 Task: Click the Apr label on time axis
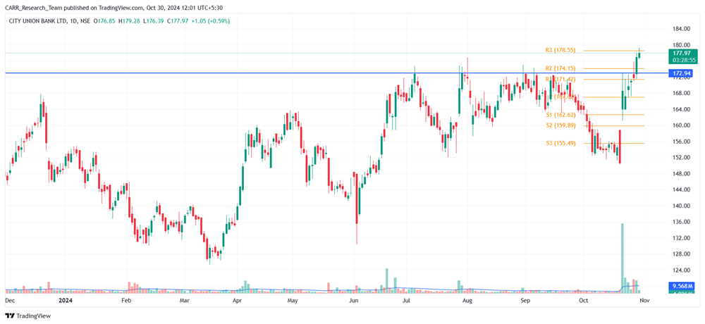238,299
